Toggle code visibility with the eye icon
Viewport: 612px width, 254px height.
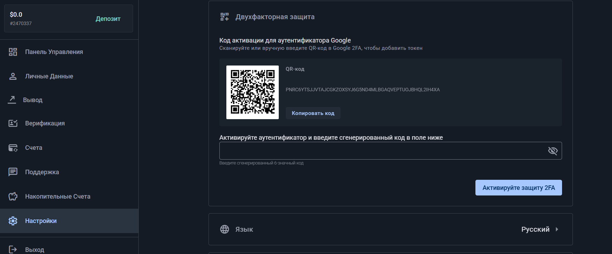coord(553,151)
